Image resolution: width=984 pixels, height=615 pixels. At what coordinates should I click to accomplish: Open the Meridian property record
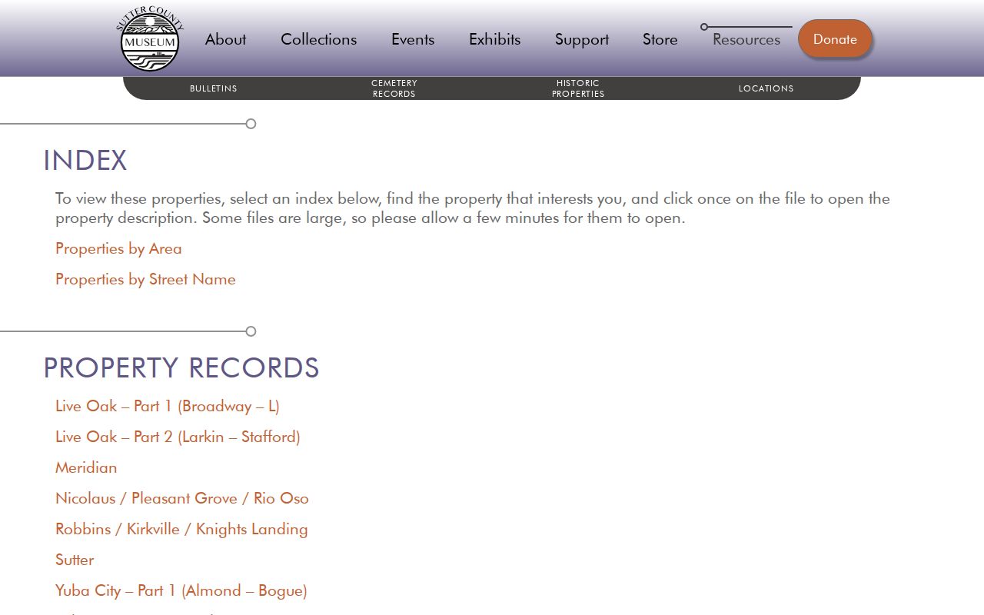coord(86,467)
